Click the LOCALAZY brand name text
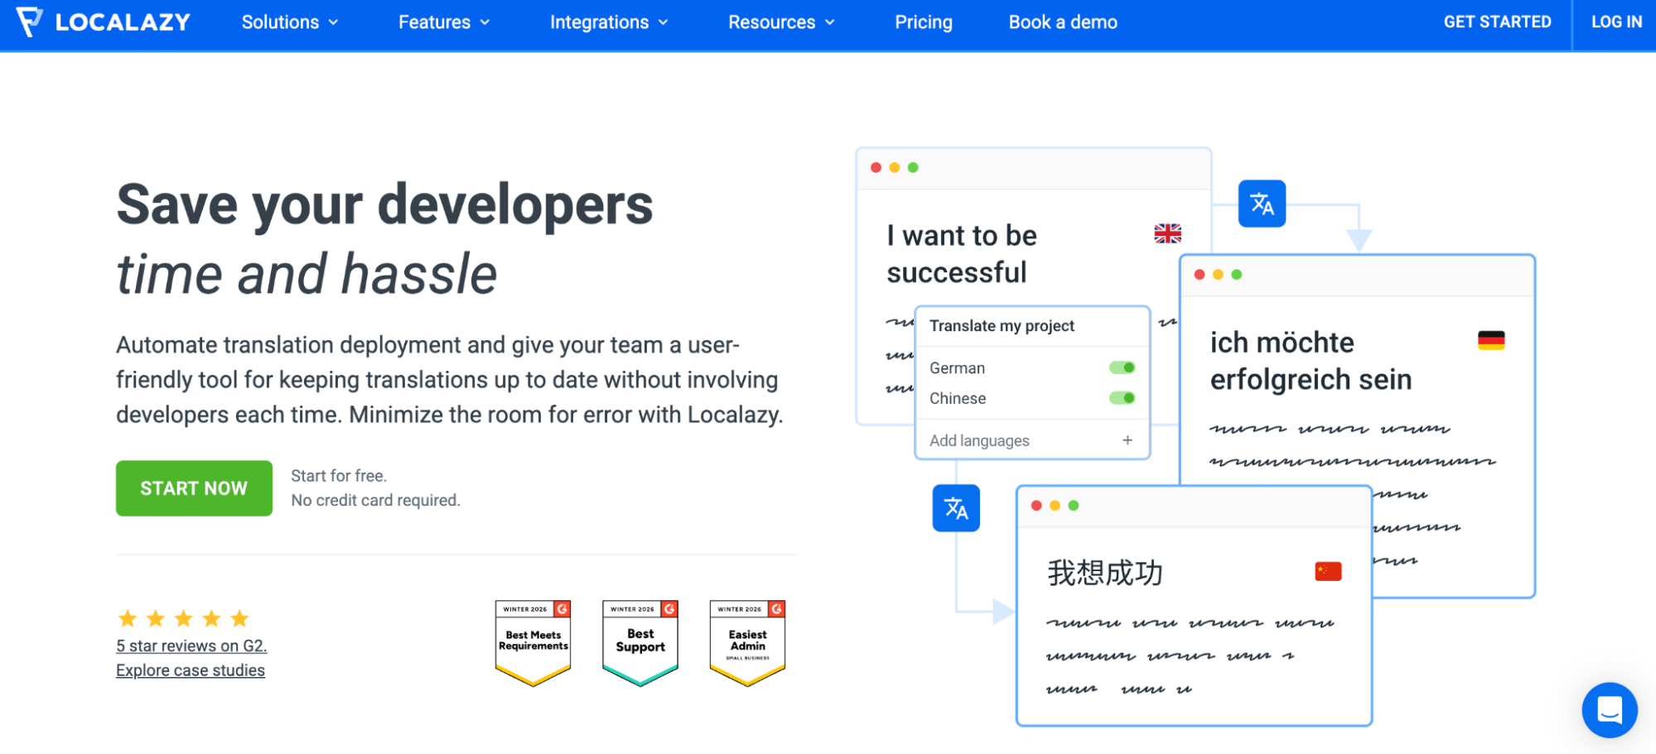Image resolution: width=1656 pixels, height=754 pixels. coord(123,22)
